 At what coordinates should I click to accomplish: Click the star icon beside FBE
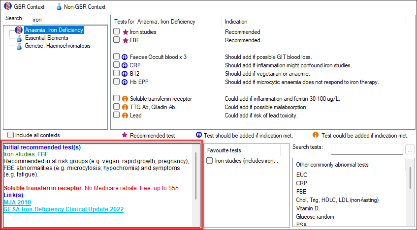125,40
